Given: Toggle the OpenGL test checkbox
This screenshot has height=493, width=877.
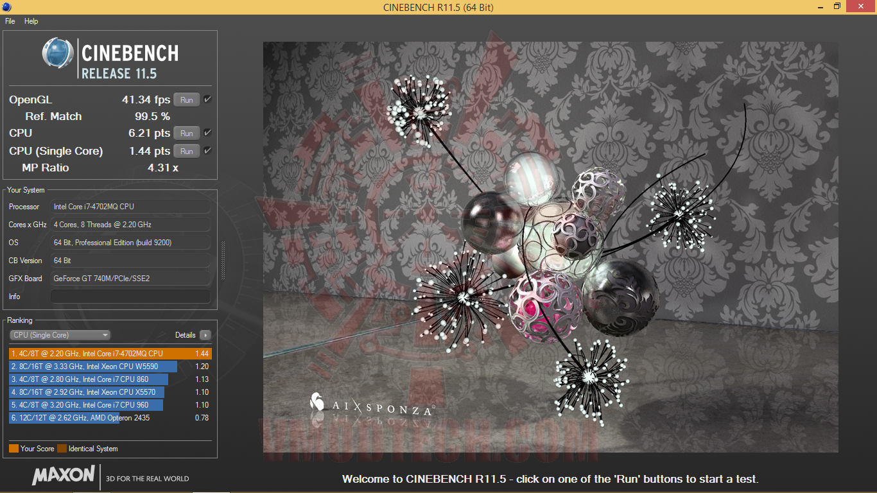Looking at the screenshot, I should [207, 99].
